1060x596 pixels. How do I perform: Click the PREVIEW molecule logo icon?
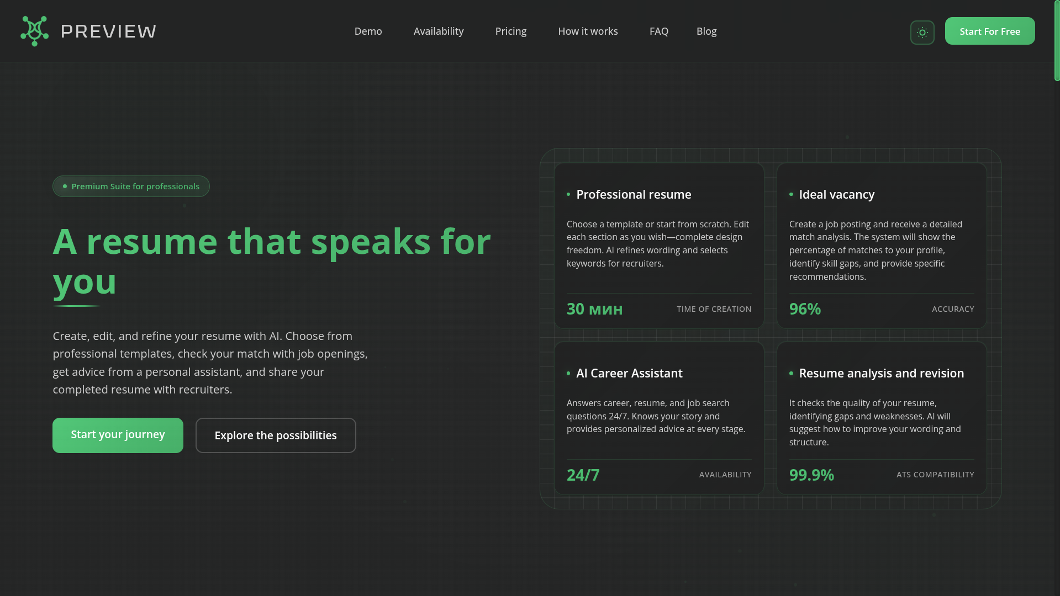[35, 31]
